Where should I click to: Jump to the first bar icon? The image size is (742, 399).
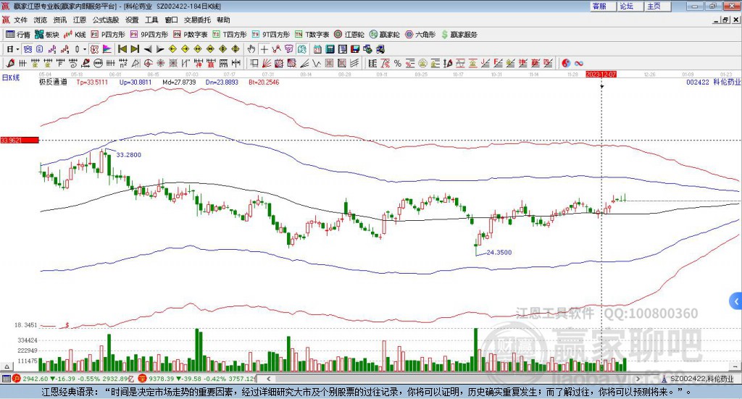[122, 49]
